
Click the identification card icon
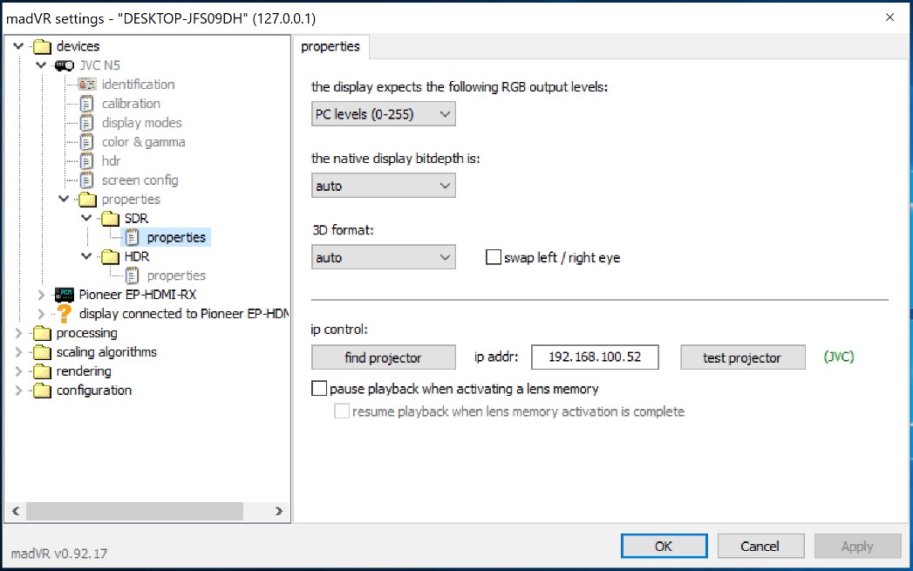click(x=86, y=85)
